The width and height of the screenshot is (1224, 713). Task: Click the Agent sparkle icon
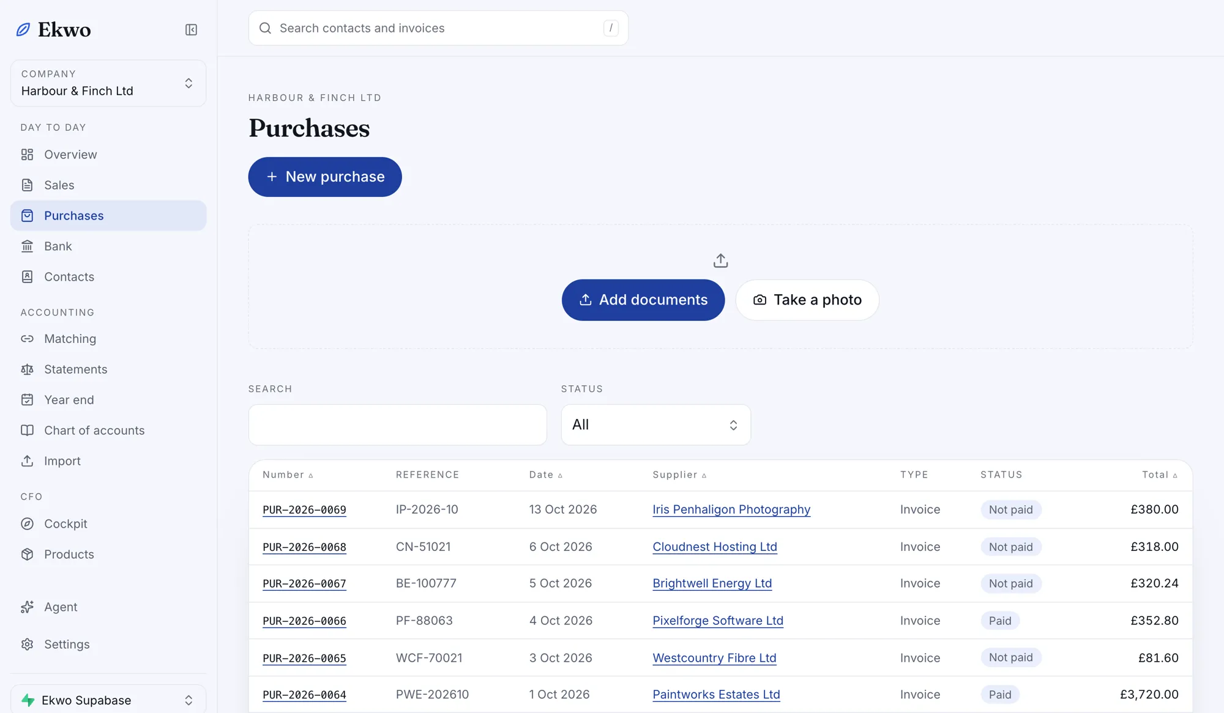[27, 607]
